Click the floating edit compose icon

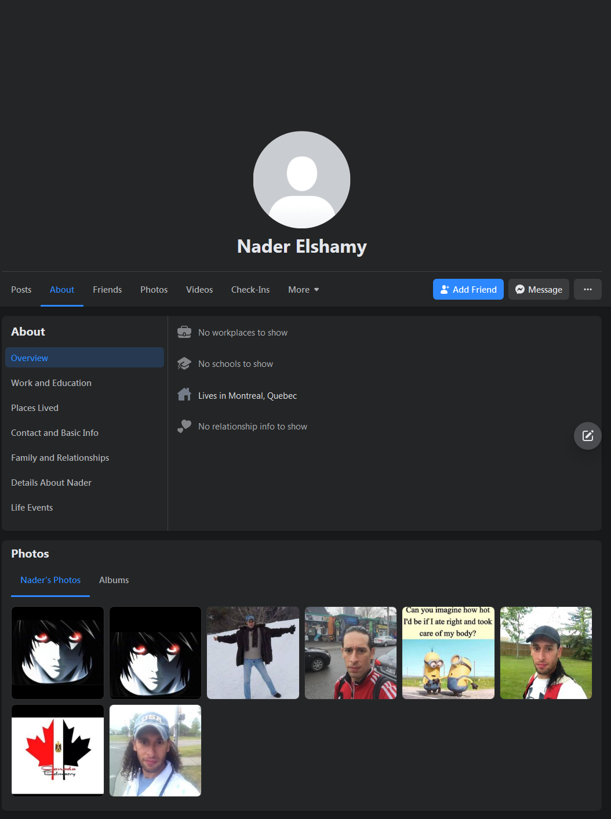[588, 436]
